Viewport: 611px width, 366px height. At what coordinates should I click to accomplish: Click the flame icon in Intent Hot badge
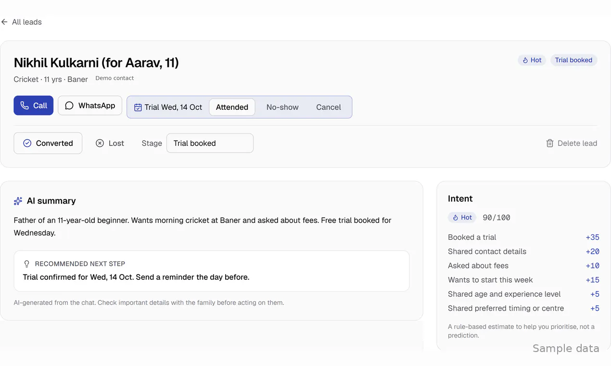point(455,218)
